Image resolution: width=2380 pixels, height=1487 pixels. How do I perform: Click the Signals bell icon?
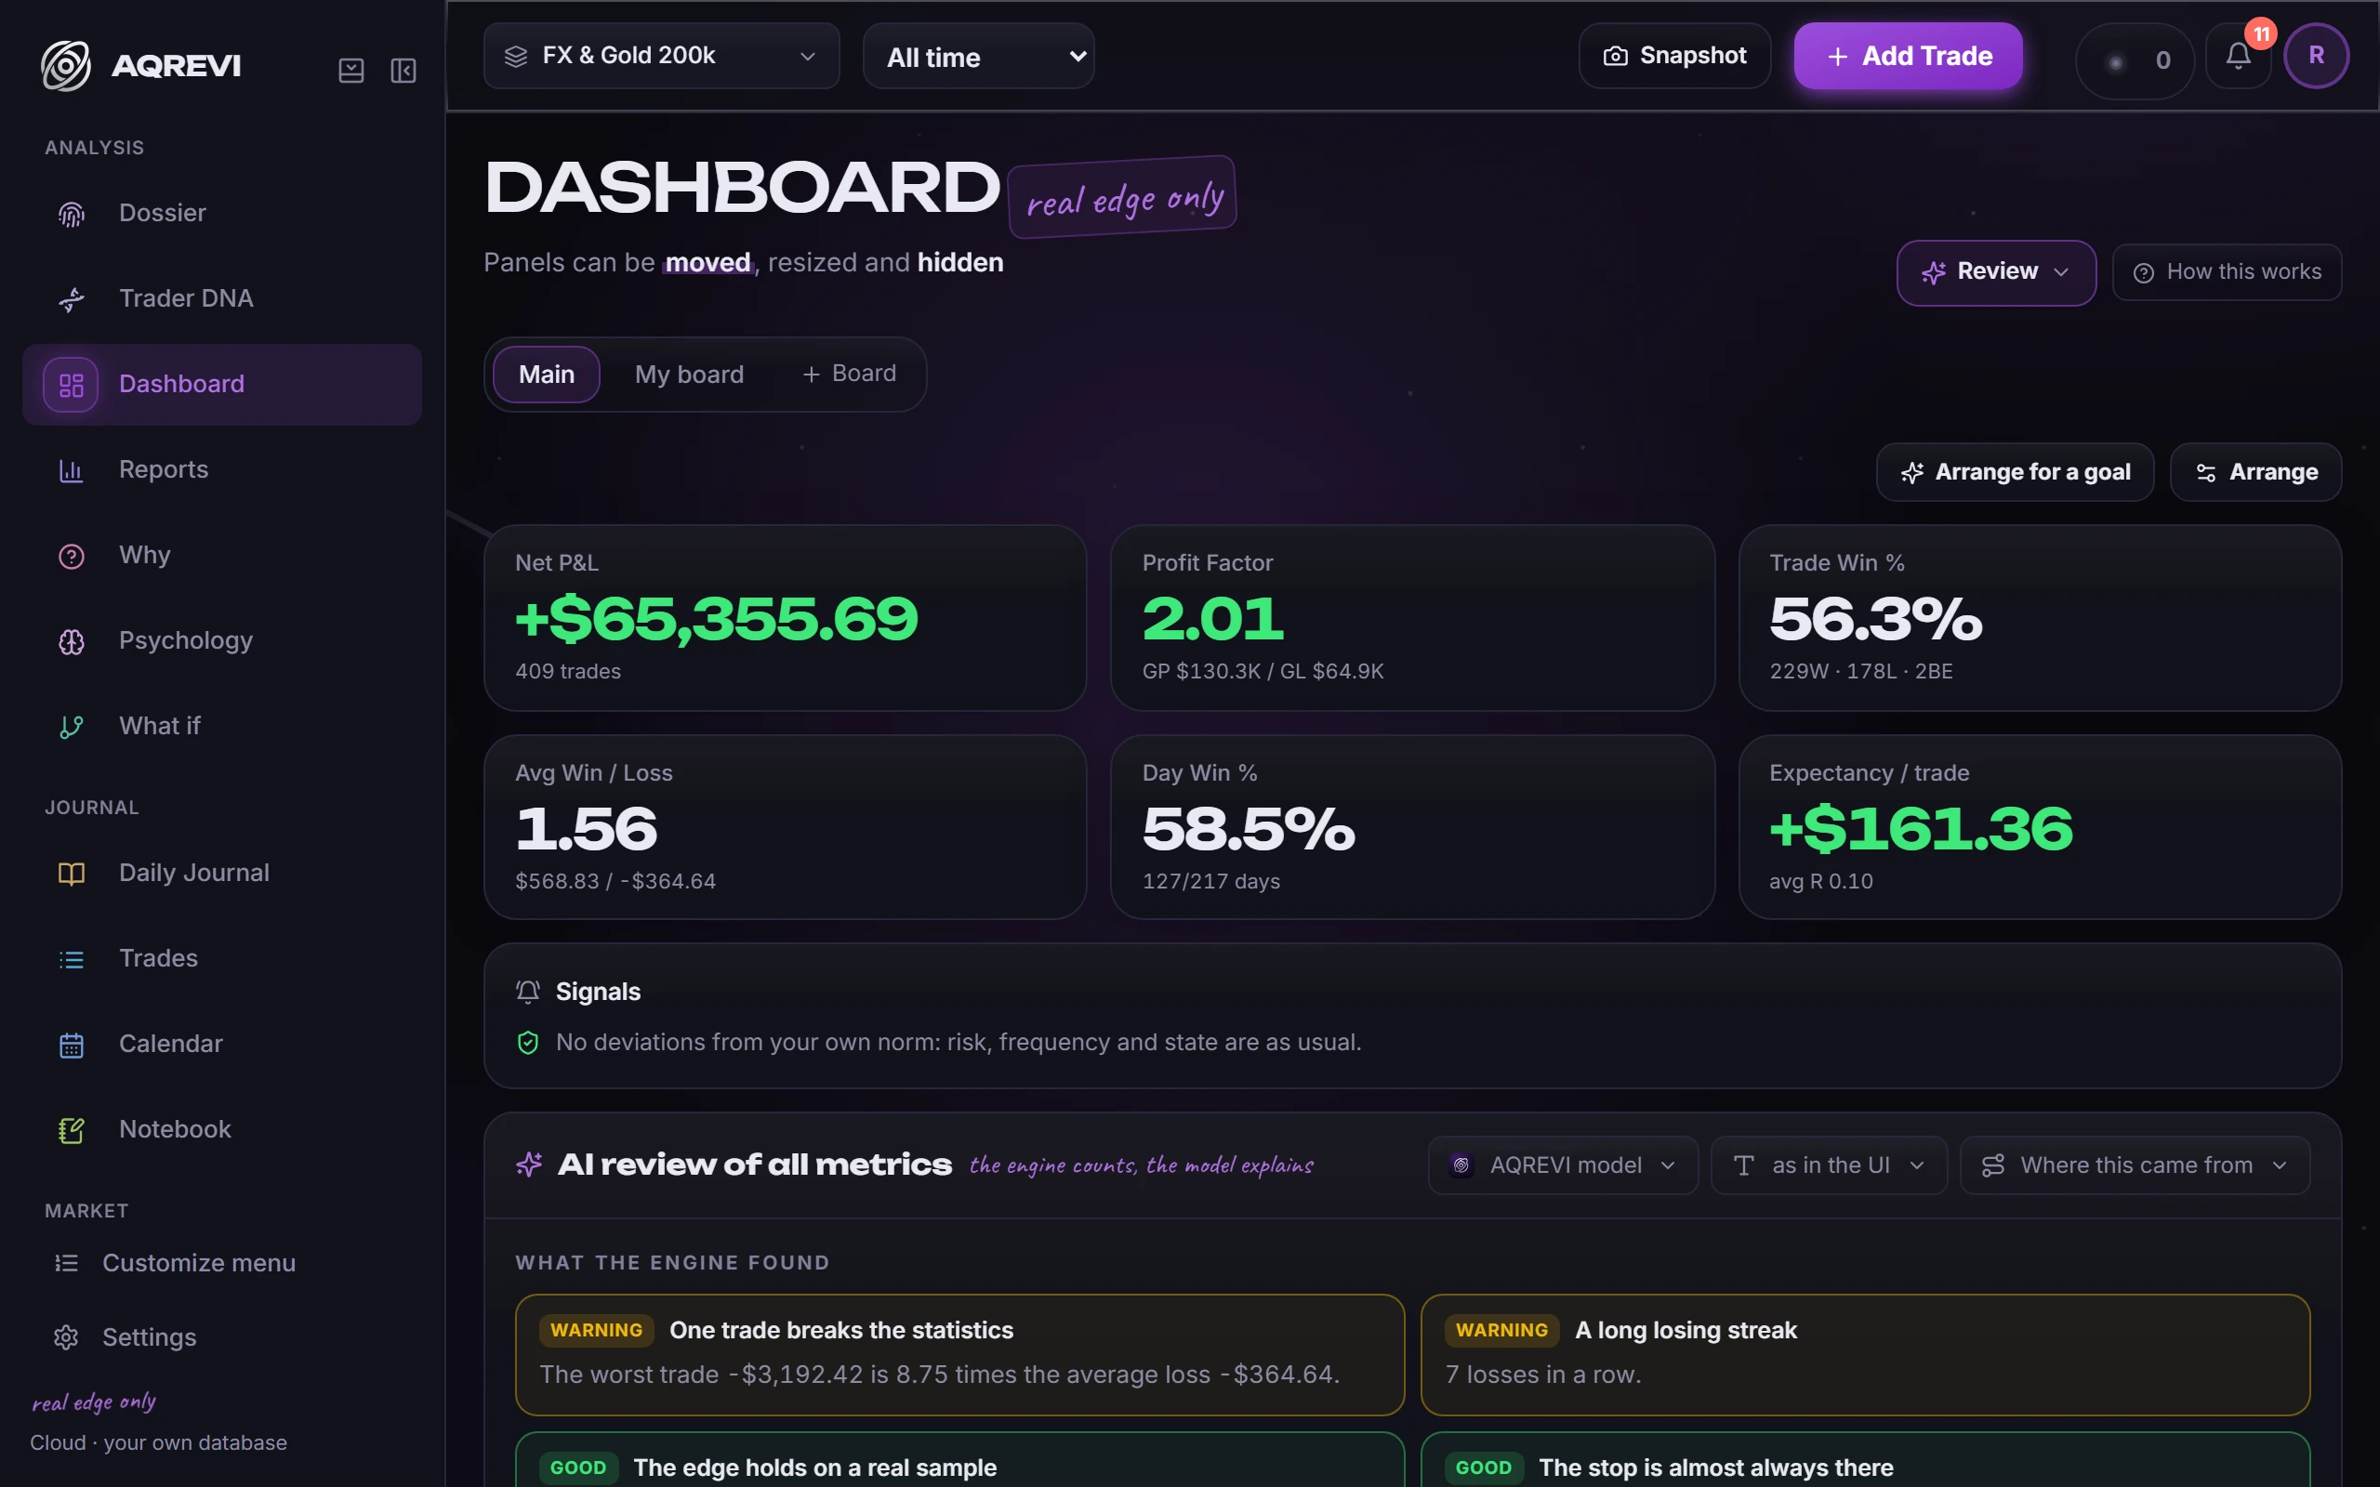point(528,992)
